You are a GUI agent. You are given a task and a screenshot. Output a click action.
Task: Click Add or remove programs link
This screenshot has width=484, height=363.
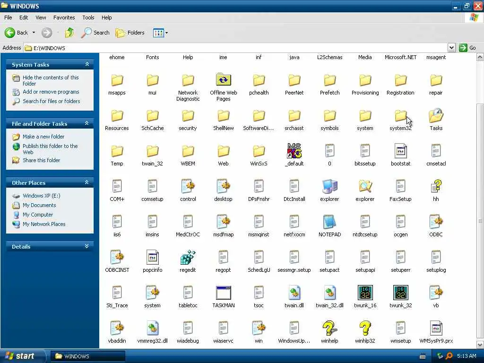pyautogui.click(x=51, y=92)
